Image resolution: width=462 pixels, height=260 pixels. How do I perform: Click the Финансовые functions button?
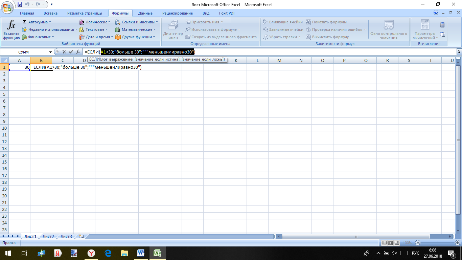tap(38, 37)
